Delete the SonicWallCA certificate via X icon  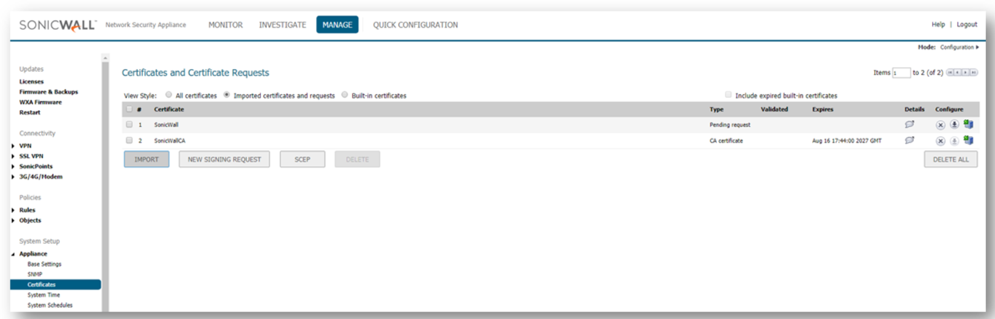940,141
